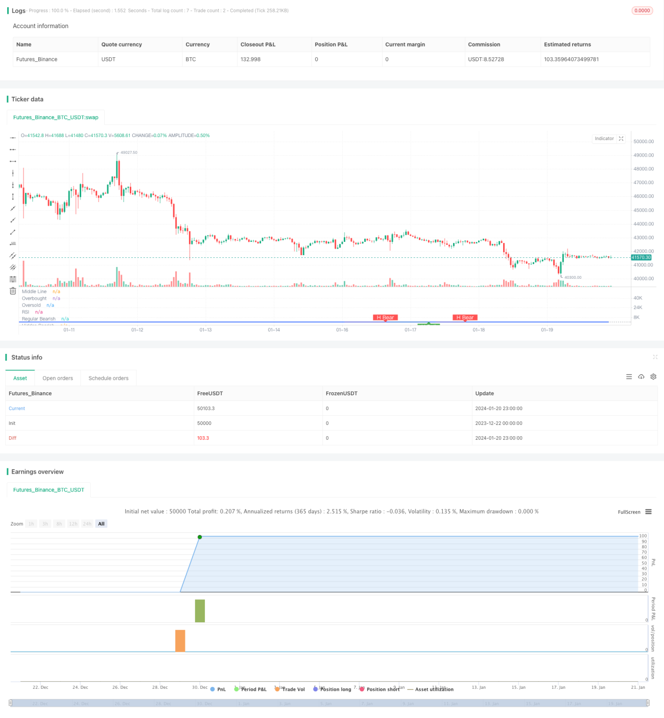The height and width of the screenshot is (718, 664).
Task: Select the vertical segment drawing tool
Action: pyautogui.click(x=13, y=196)
